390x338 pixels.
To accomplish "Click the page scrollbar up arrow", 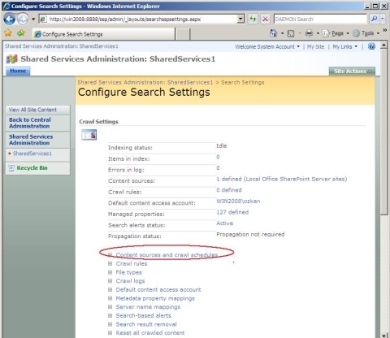I will click(x=383, y=45).
